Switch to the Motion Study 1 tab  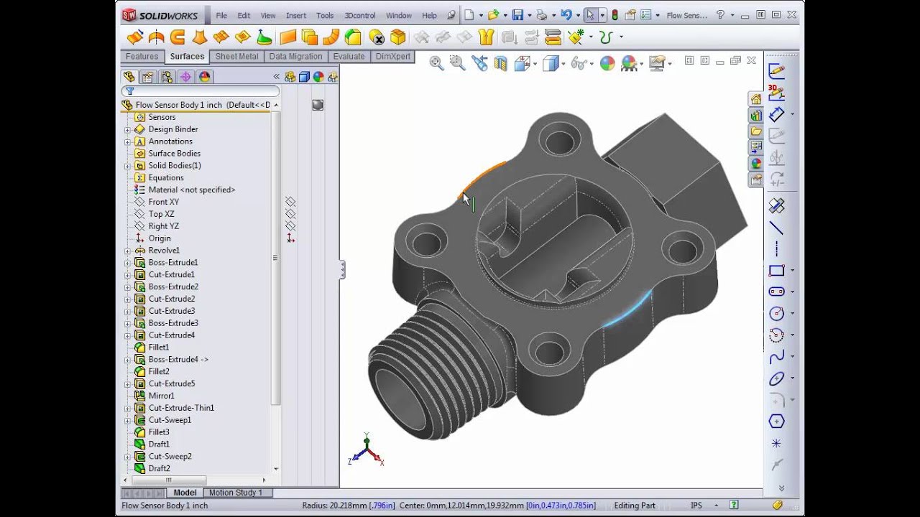point(236,493)
